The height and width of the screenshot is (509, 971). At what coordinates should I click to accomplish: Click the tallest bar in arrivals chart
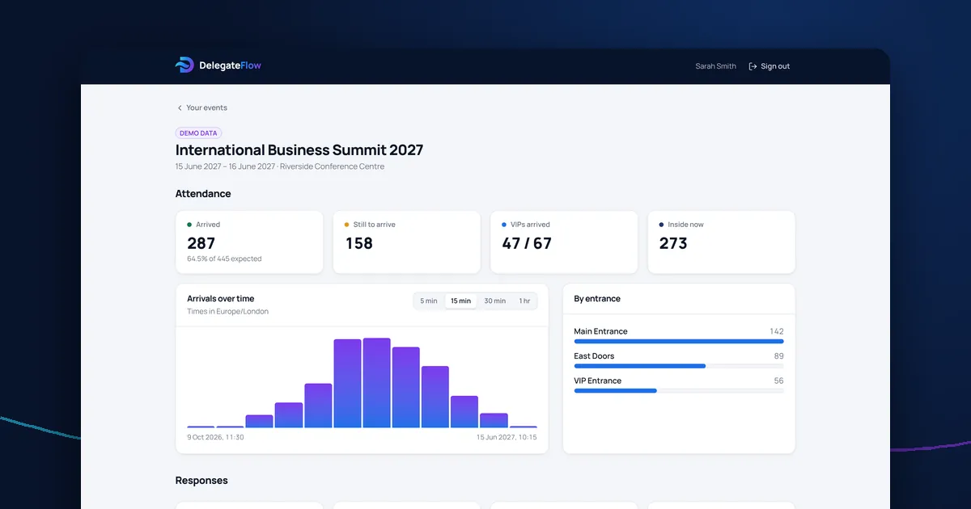tap(376, 383)
